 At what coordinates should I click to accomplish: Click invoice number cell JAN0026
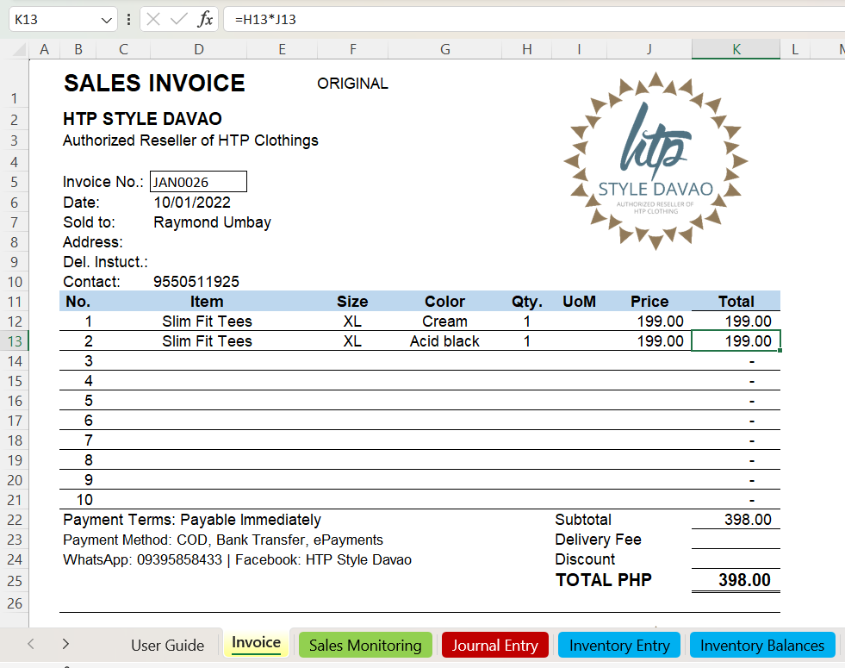coord(198,182)
